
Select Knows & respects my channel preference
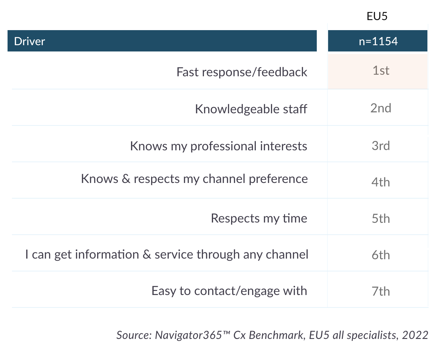pos(194,179)
